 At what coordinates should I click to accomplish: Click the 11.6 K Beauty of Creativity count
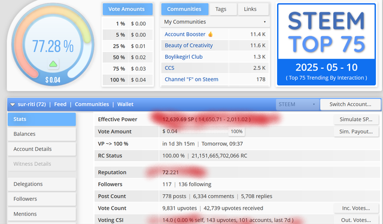[258, 46]
